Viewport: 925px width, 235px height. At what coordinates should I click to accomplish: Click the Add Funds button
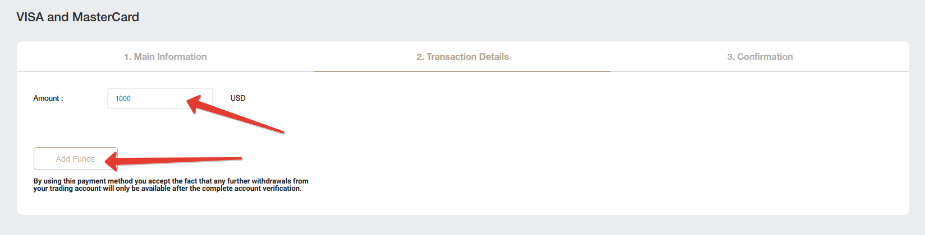pyautogui.click(x=76, y=159)
